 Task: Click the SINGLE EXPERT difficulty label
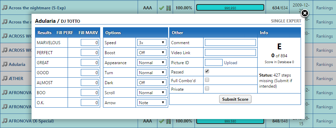286,21
